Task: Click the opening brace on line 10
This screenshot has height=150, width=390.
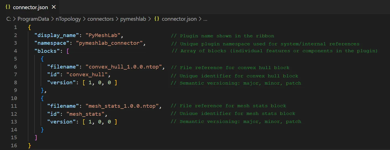Action: point(42,98)
